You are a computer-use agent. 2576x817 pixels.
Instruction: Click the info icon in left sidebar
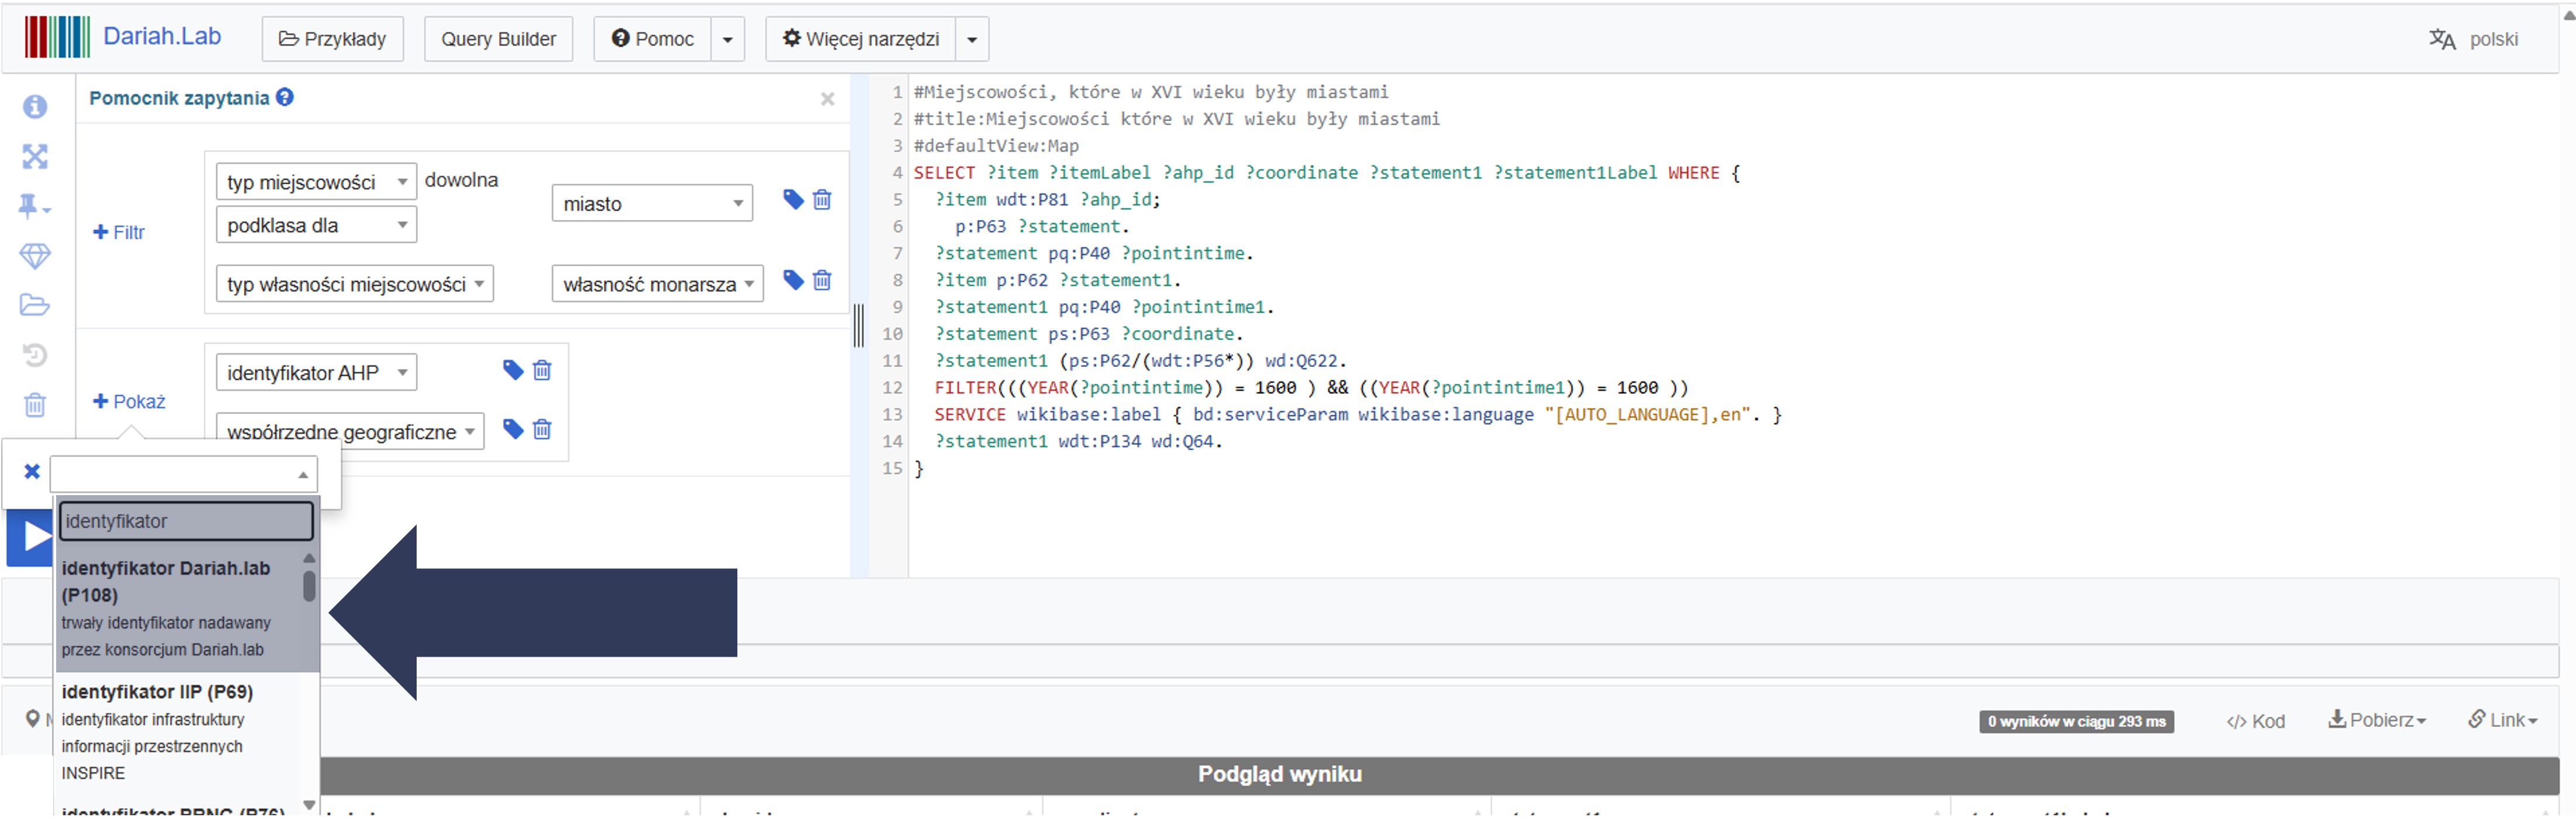(x=35, y=106)
